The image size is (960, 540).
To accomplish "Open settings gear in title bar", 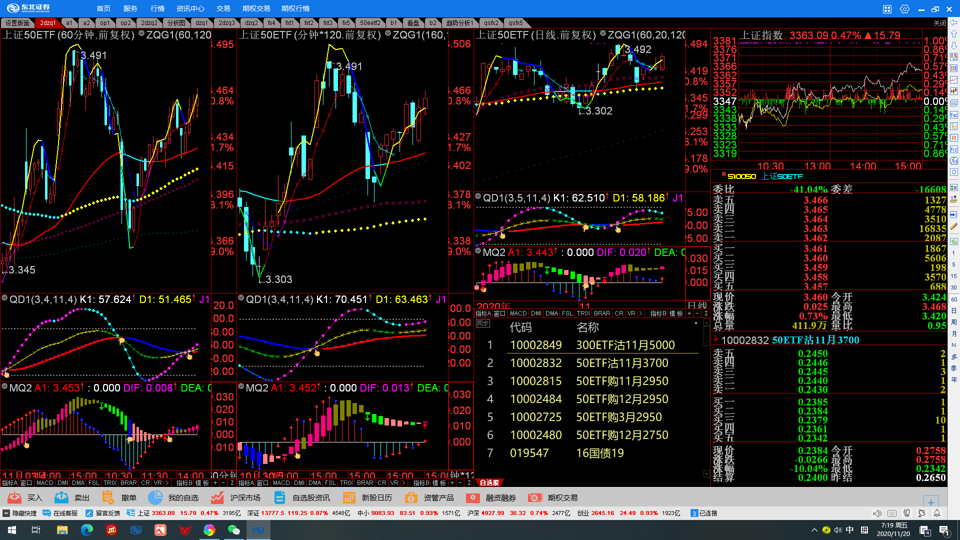I will (904, 9).
